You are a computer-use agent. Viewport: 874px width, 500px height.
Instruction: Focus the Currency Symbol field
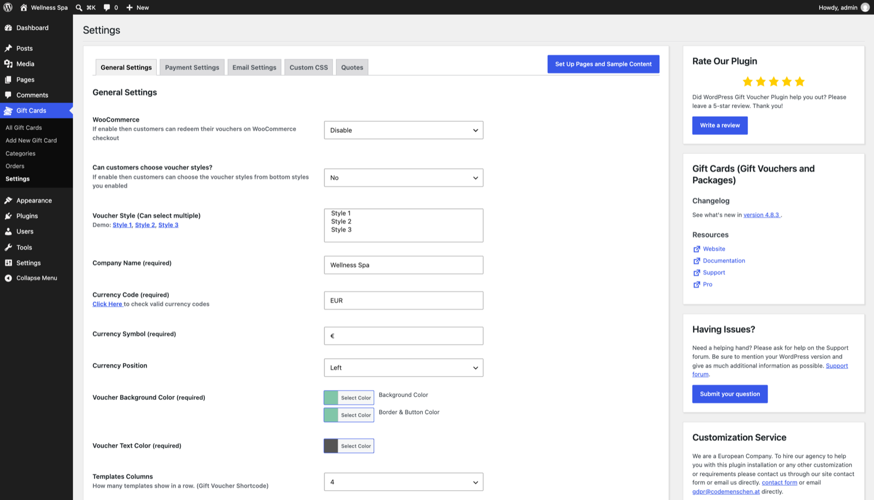point(404,336)
